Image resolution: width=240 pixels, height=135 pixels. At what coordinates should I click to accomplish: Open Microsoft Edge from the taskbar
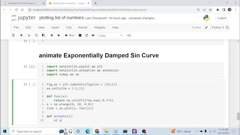click(88, 131)
